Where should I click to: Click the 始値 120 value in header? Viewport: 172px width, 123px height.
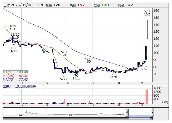pyautogui.click(x=53, y=5)
